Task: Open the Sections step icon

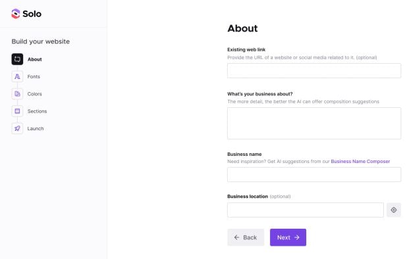Action: (x=17, y=111)
